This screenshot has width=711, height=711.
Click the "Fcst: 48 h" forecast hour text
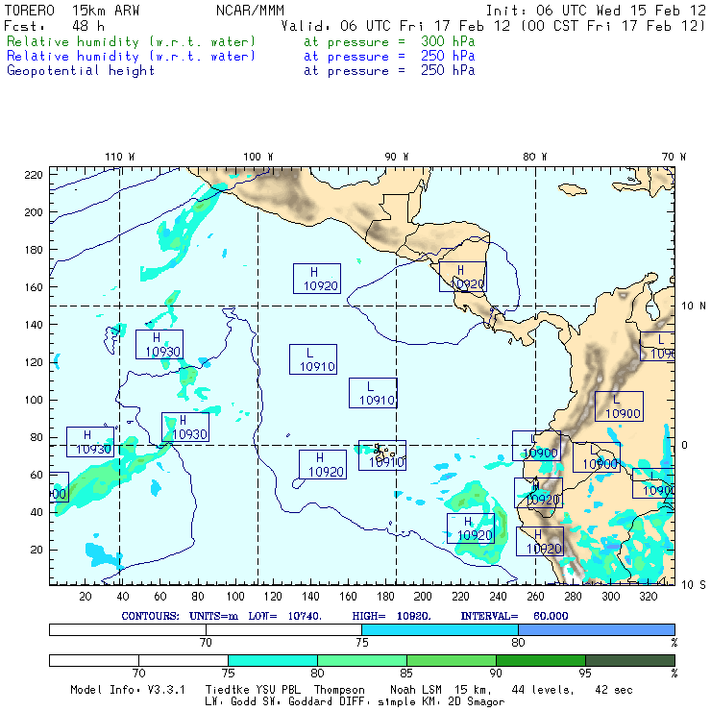click(x=55, y=26)
